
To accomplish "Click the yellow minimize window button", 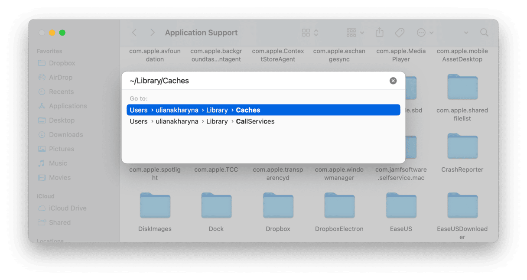I will click(52, 33).
